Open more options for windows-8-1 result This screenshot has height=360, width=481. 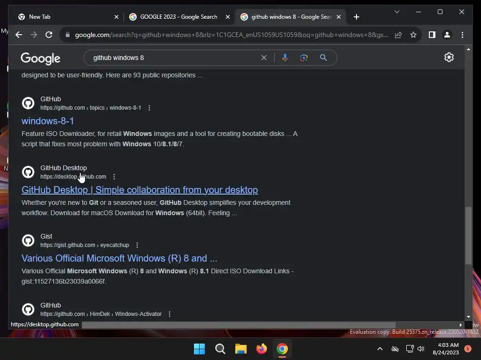pos(149,108)
